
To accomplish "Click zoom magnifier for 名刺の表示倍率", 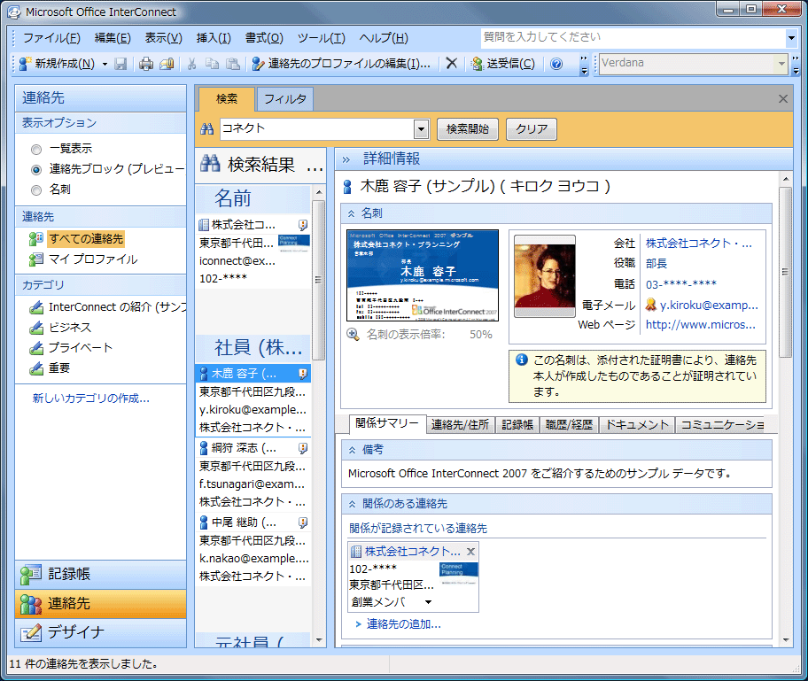I will click(353, 335).
